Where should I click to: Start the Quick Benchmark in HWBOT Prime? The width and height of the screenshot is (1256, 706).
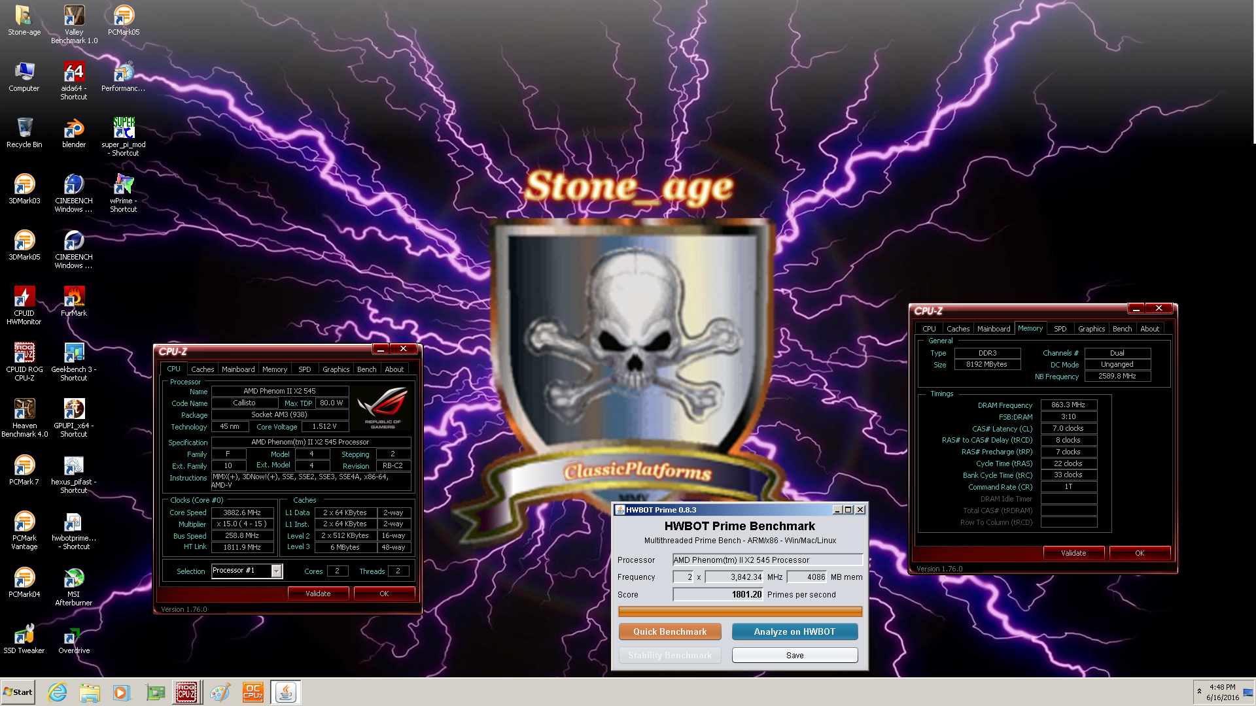click(670, 631)
